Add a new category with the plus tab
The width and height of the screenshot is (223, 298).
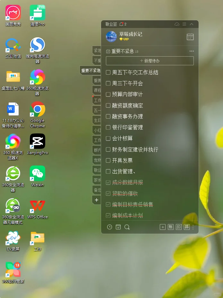(97, 200)
